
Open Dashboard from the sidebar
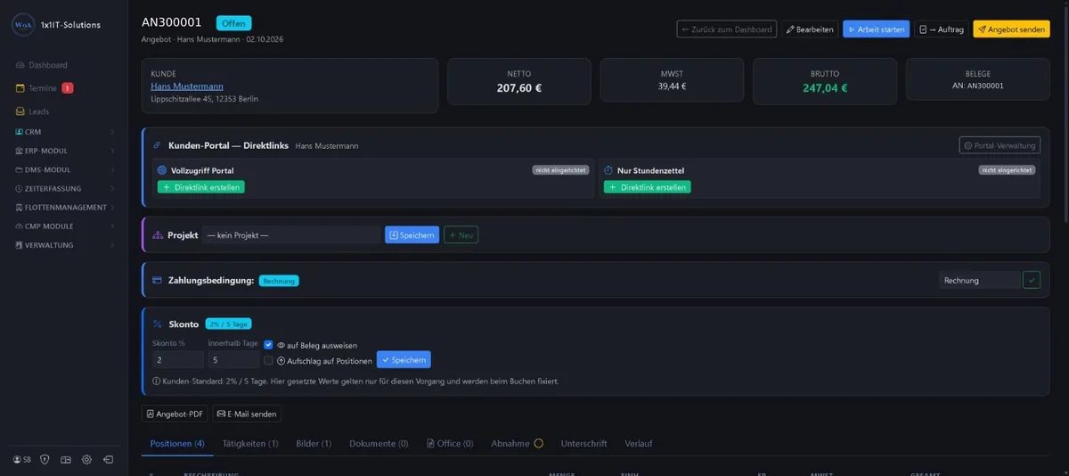(41, 65)
